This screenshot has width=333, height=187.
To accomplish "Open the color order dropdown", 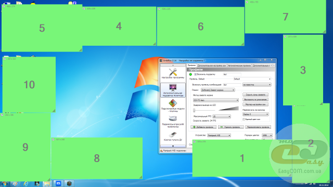I will pyautogui.click(x=267, y=135).
